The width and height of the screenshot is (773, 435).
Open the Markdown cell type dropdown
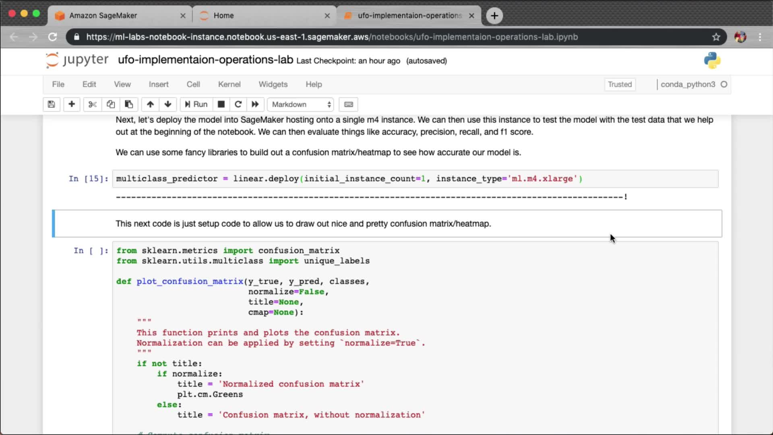point(301,104)
